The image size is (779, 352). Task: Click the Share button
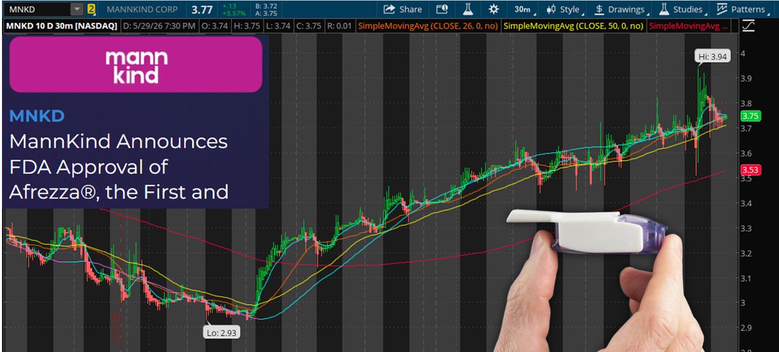click(x=402, y=9)
